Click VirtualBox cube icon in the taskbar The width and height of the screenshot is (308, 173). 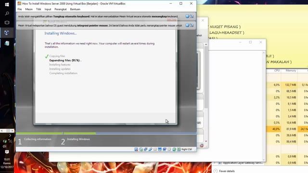(7, 32)
